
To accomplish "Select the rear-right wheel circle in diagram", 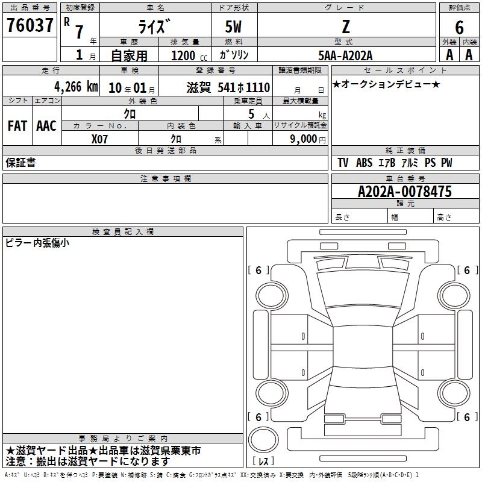I will [x=452, y=392].
